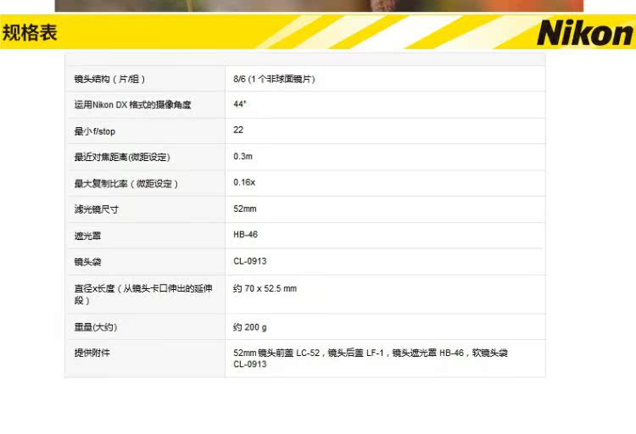The height and width of the screenshot is (434, 636).
Task: Click the 最小 f/stop label
Action: pos(95,131)
